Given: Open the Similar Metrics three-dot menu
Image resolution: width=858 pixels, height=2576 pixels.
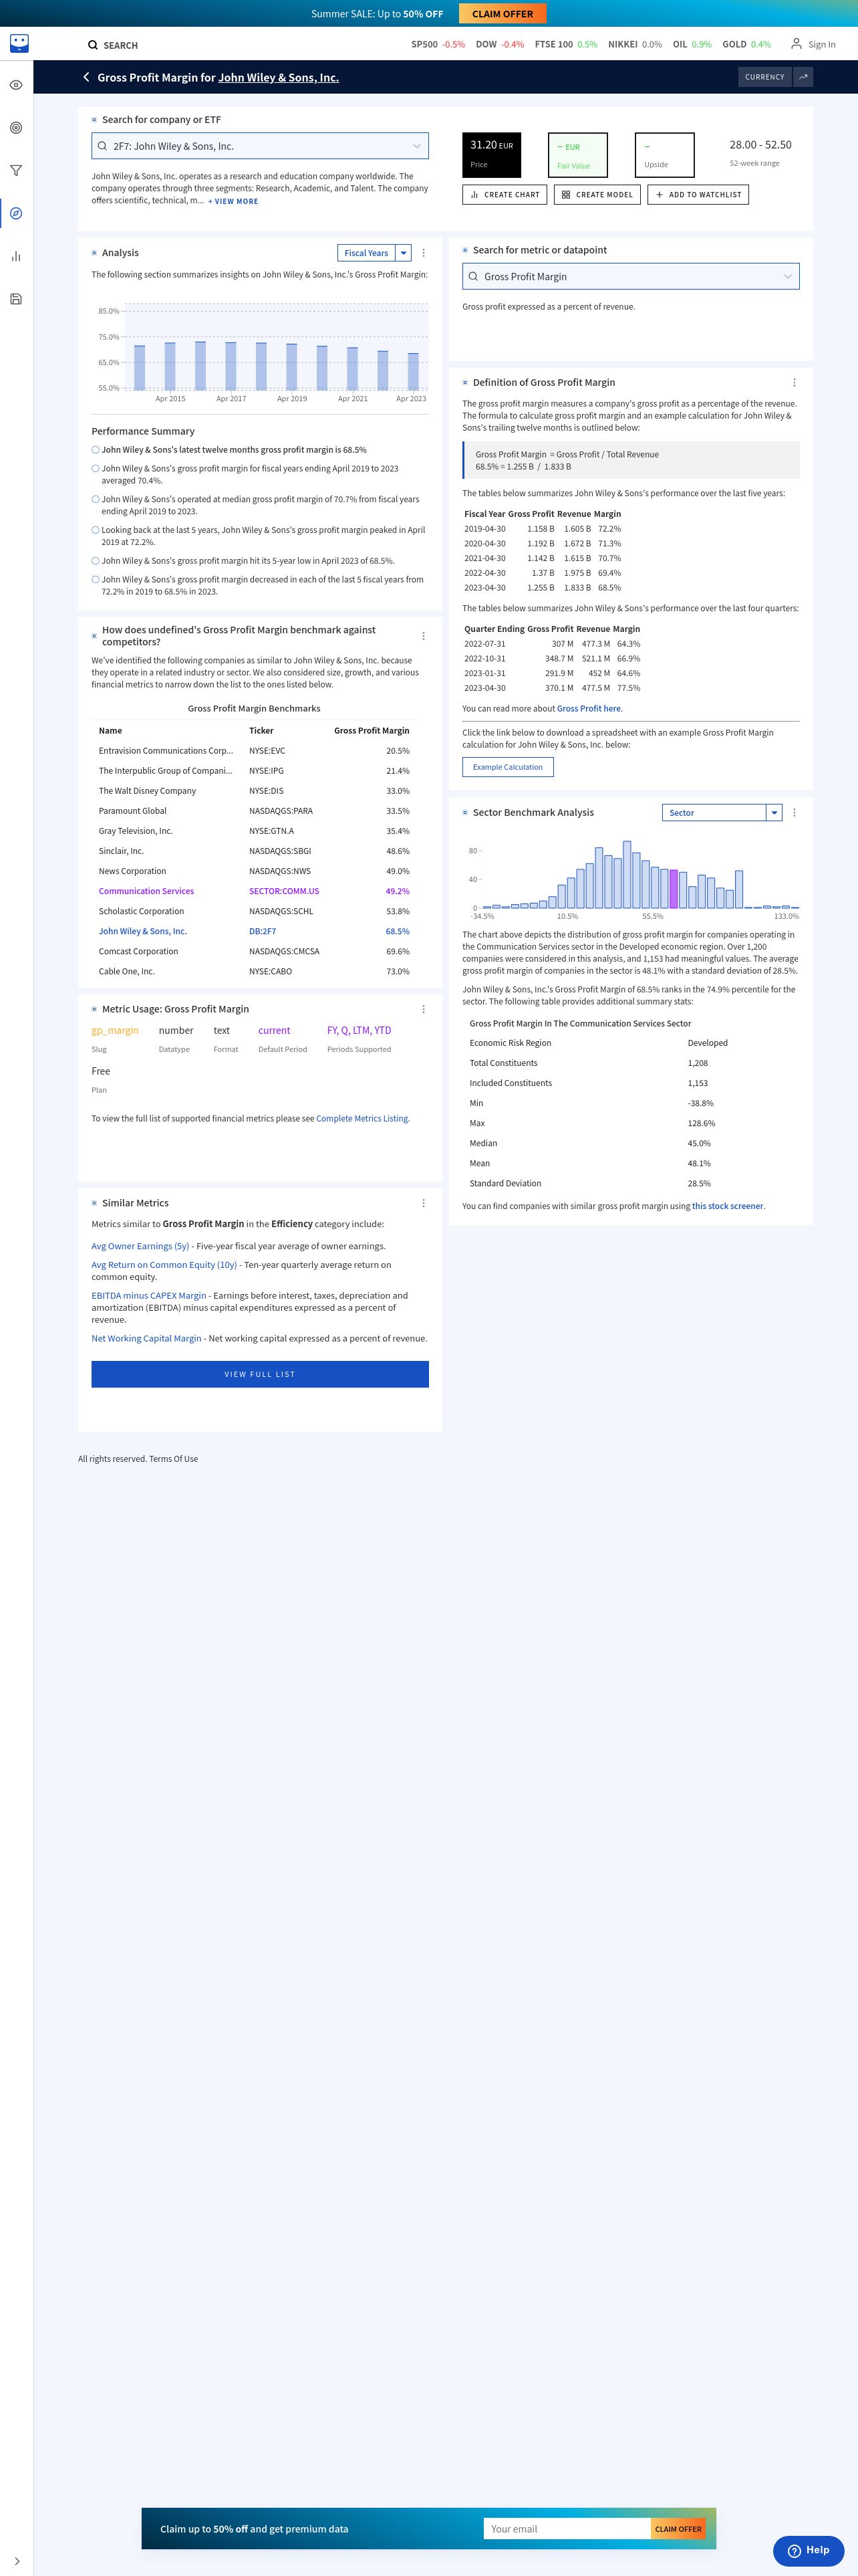Looking at the screenshot, I should click(x=424, y=1203).
